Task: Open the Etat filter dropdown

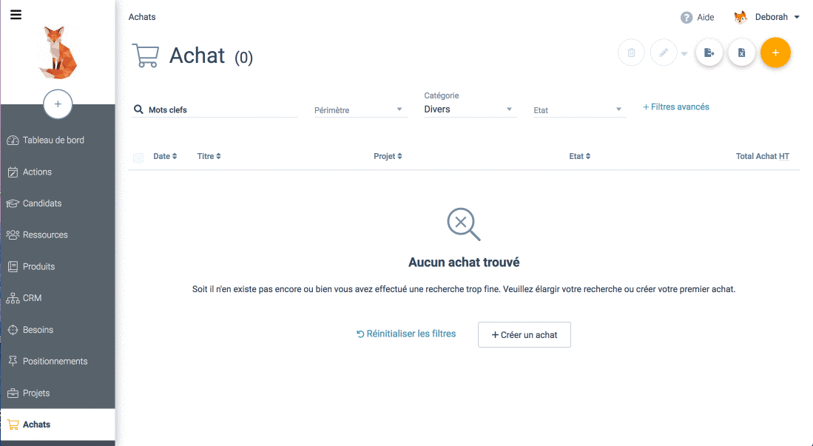Action: tap(578, 110)
